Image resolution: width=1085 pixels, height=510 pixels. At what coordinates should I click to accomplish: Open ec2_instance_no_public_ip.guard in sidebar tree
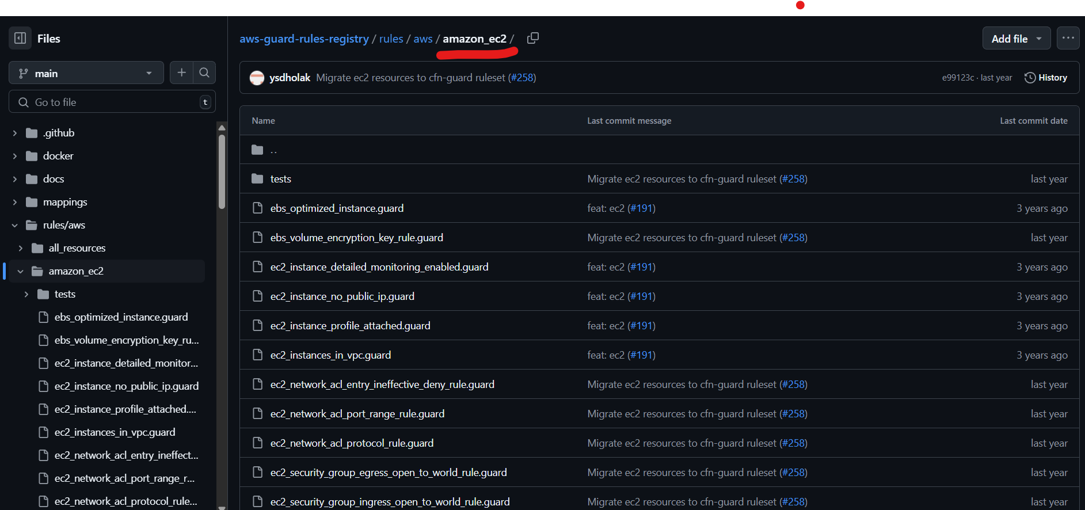(x=127, y=386)
